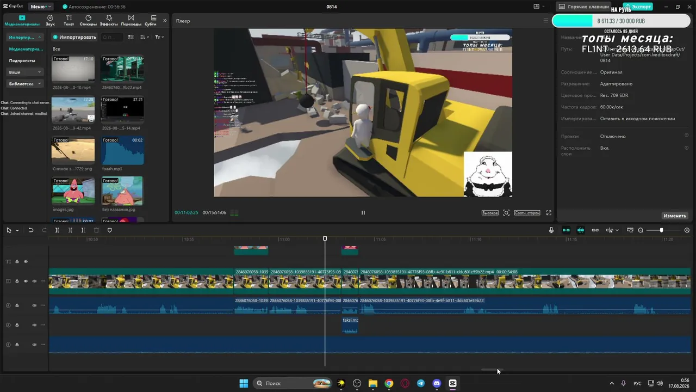
Task: Mute the main video track
Action: click(34, 281)
